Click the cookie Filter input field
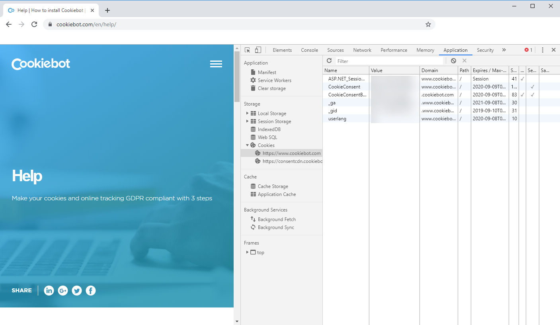Image resolution: width=560 pixels, height=325 pixels. (x=389, y=61)
